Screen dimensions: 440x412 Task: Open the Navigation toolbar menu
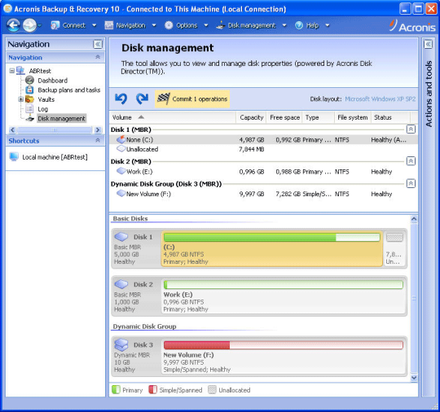(130, 25)
